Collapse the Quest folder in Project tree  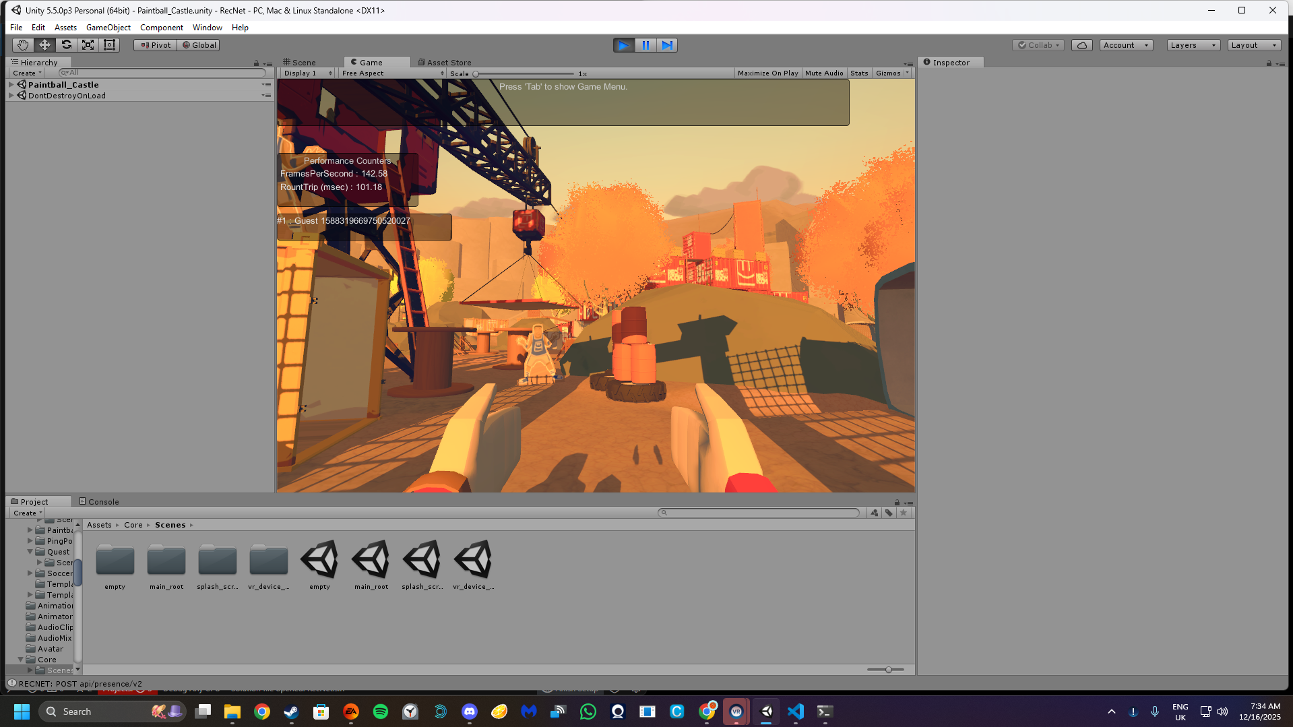30,552
